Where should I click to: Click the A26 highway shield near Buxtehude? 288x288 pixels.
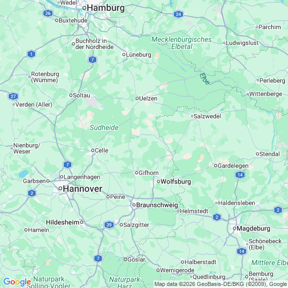pyautogui.click(x=48, y=13)
